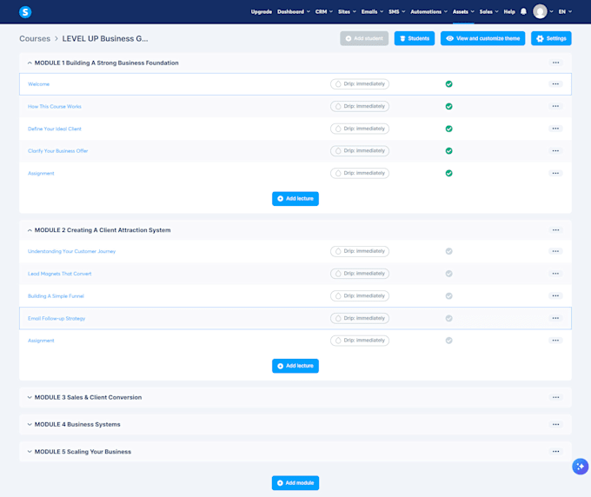591x497 pixels.
Task: Toggle published status of How This Course Works
Action: pyautogui.click(x=449, y=106)
